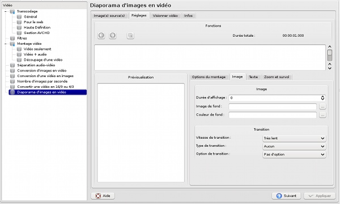Collapse the Montage vidéo tree branch

point(6,44)
